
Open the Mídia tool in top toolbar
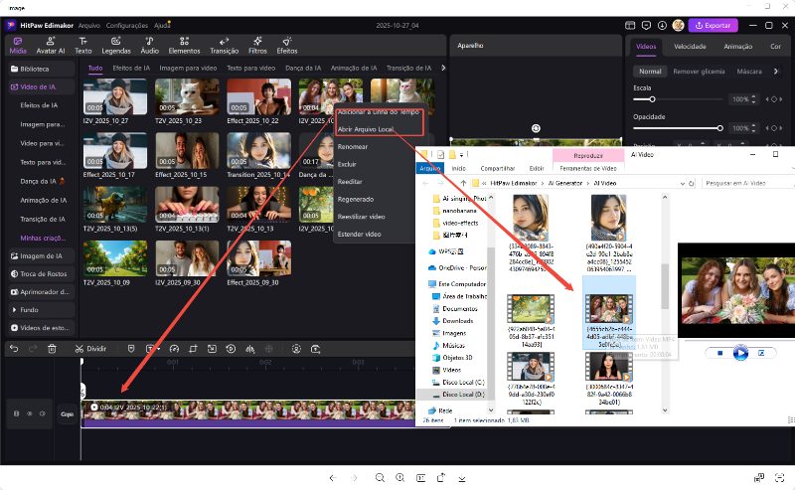18,45
